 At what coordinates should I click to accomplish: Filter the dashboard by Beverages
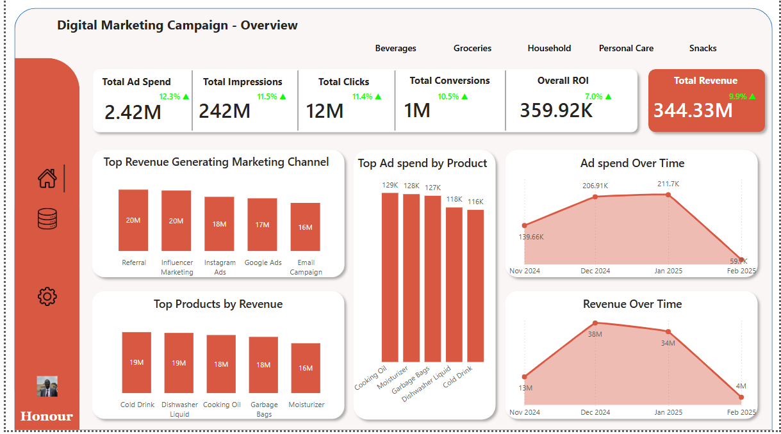click(x=395, y=48)
